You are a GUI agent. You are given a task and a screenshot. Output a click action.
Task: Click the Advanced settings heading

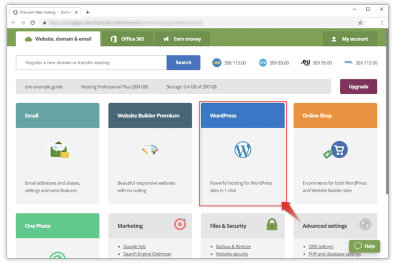325,226
